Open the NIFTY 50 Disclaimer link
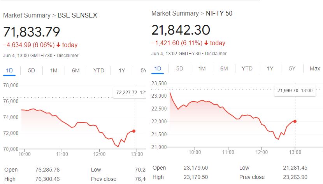The image size is (323, 184). click(x=216, y=54)
